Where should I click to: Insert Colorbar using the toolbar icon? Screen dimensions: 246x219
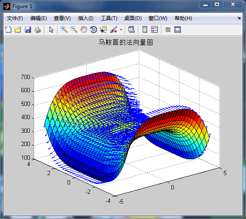tap(145, 29)
